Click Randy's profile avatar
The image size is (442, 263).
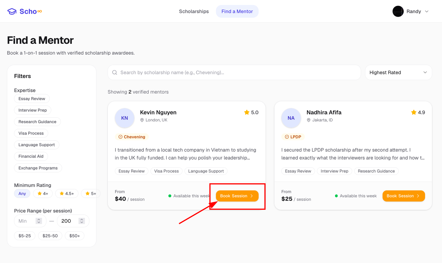click(398, 11)
